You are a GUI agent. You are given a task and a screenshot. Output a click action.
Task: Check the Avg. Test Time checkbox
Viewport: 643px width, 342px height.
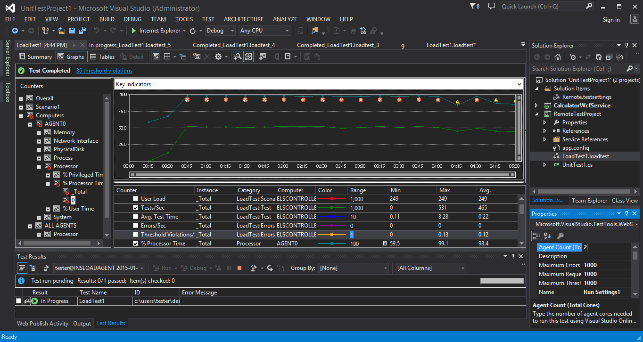tap(136, 217)
